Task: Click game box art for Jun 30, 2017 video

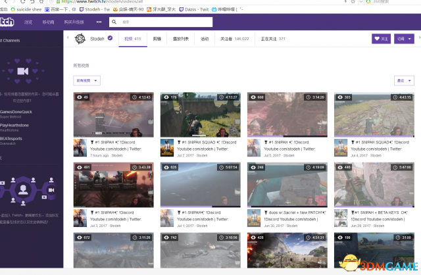Action: (x=254, y=218)
